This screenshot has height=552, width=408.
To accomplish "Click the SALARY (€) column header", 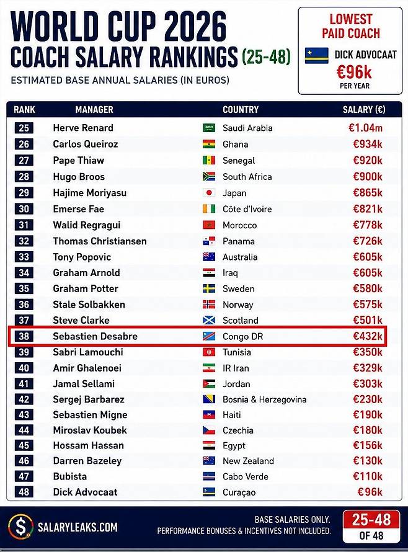I will [x=364, y=110].
